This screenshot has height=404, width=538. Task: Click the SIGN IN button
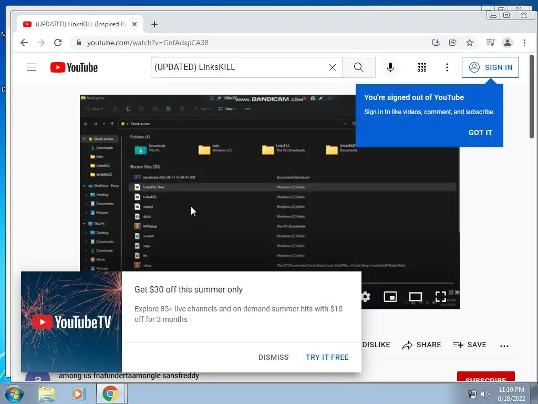click(x=490, y=67)
